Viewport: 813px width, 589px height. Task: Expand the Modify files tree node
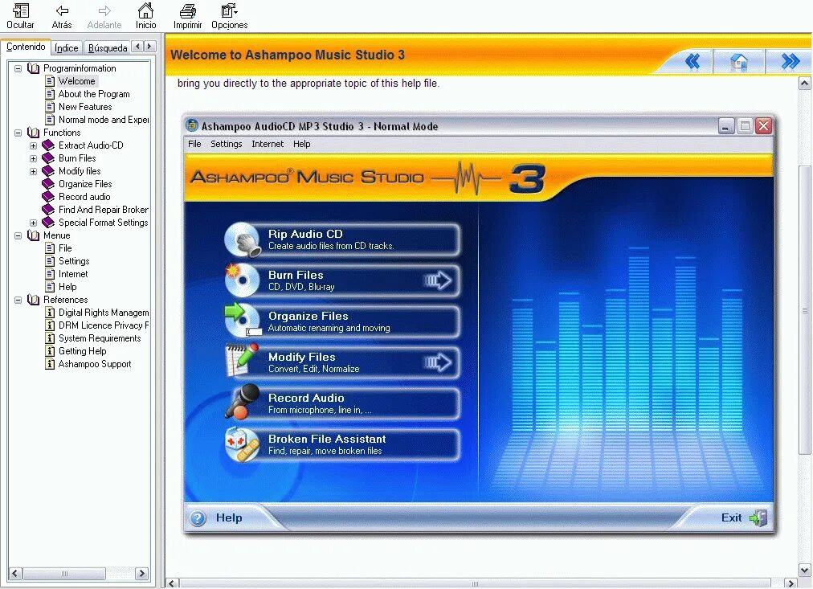(33, 171)
